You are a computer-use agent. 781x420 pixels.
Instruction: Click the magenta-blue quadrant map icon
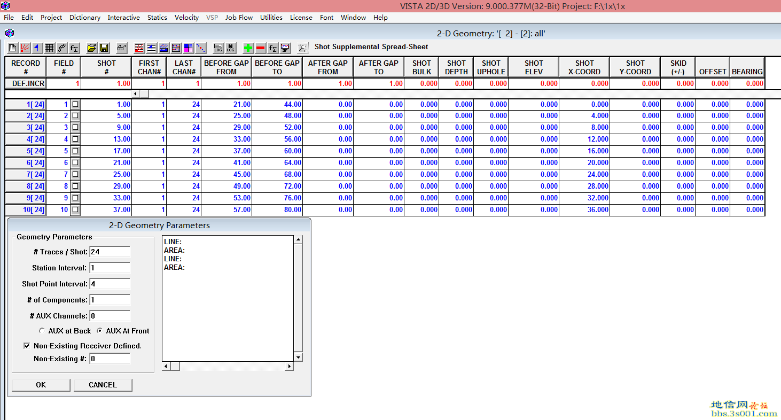coord(189,48)
